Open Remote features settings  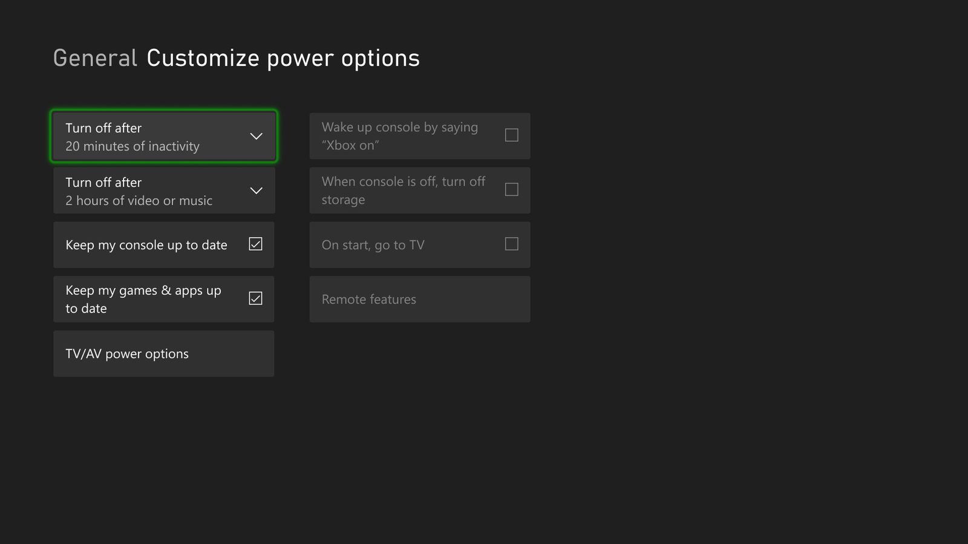pyautogui.click(x=419, y=299)
